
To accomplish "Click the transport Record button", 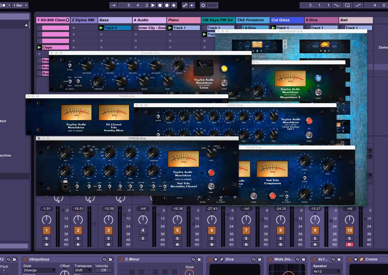I will [x=167, y=5].
